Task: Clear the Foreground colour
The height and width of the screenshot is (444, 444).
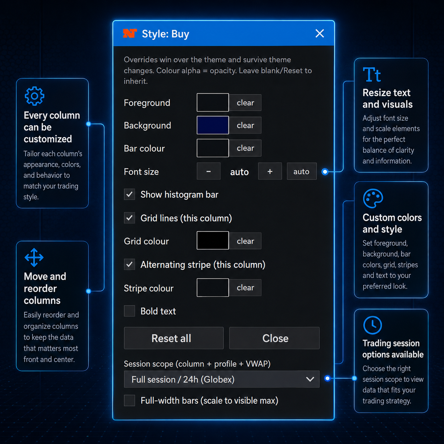Action: (x=245, y=103)
